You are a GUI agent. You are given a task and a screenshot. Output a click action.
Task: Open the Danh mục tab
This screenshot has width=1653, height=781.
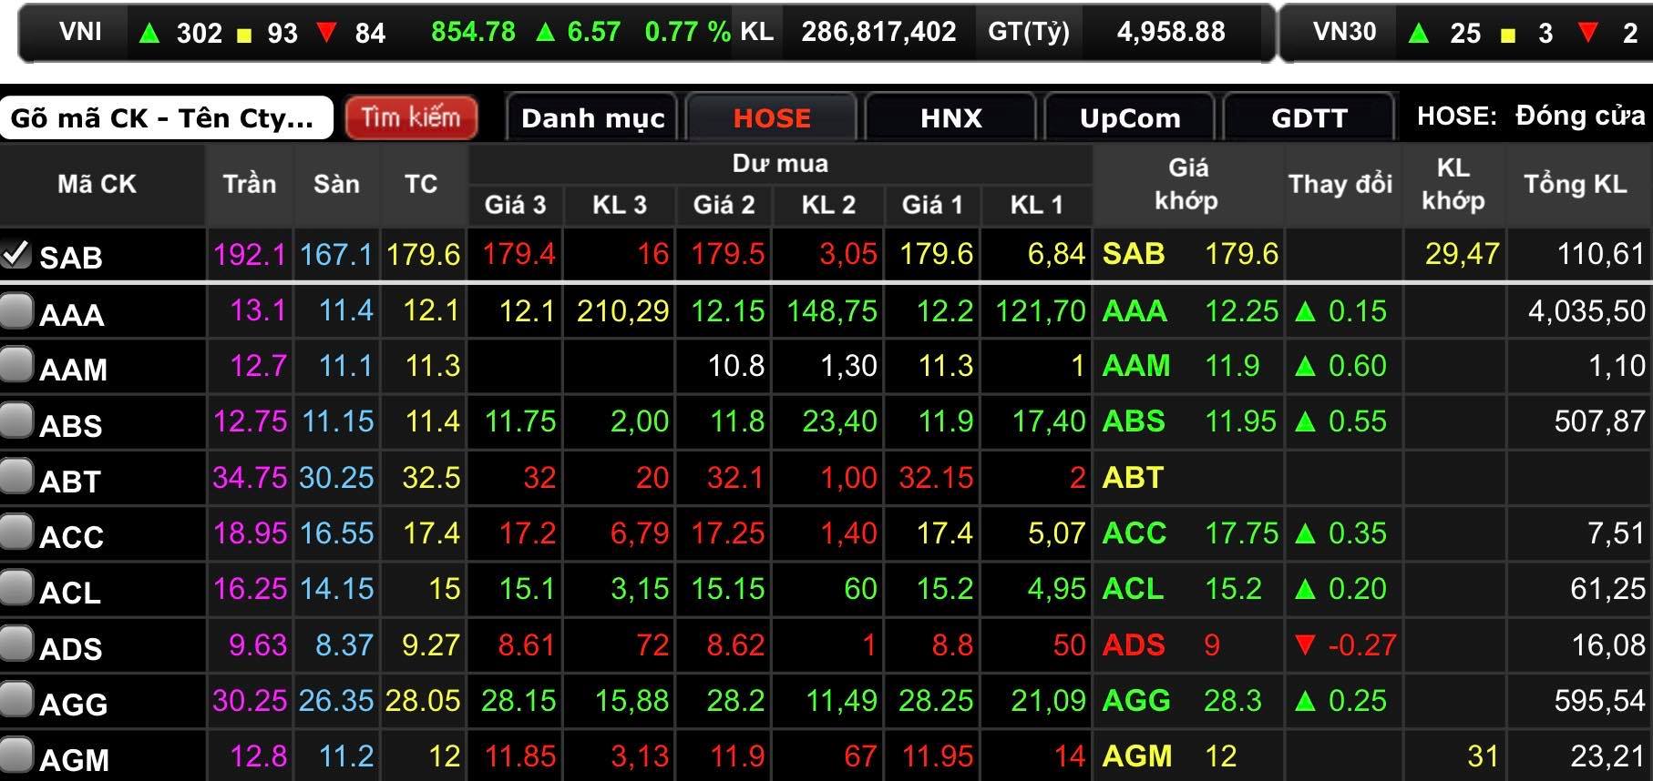coord(593,117)
